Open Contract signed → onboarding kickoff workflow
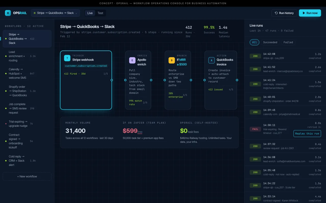 tap(27, 141)
